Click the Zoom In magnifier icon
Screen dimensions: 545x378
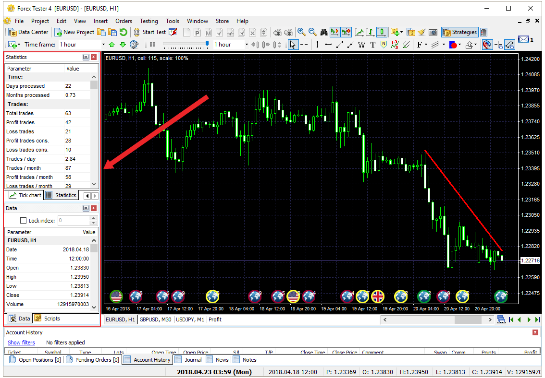pos(301,32)
